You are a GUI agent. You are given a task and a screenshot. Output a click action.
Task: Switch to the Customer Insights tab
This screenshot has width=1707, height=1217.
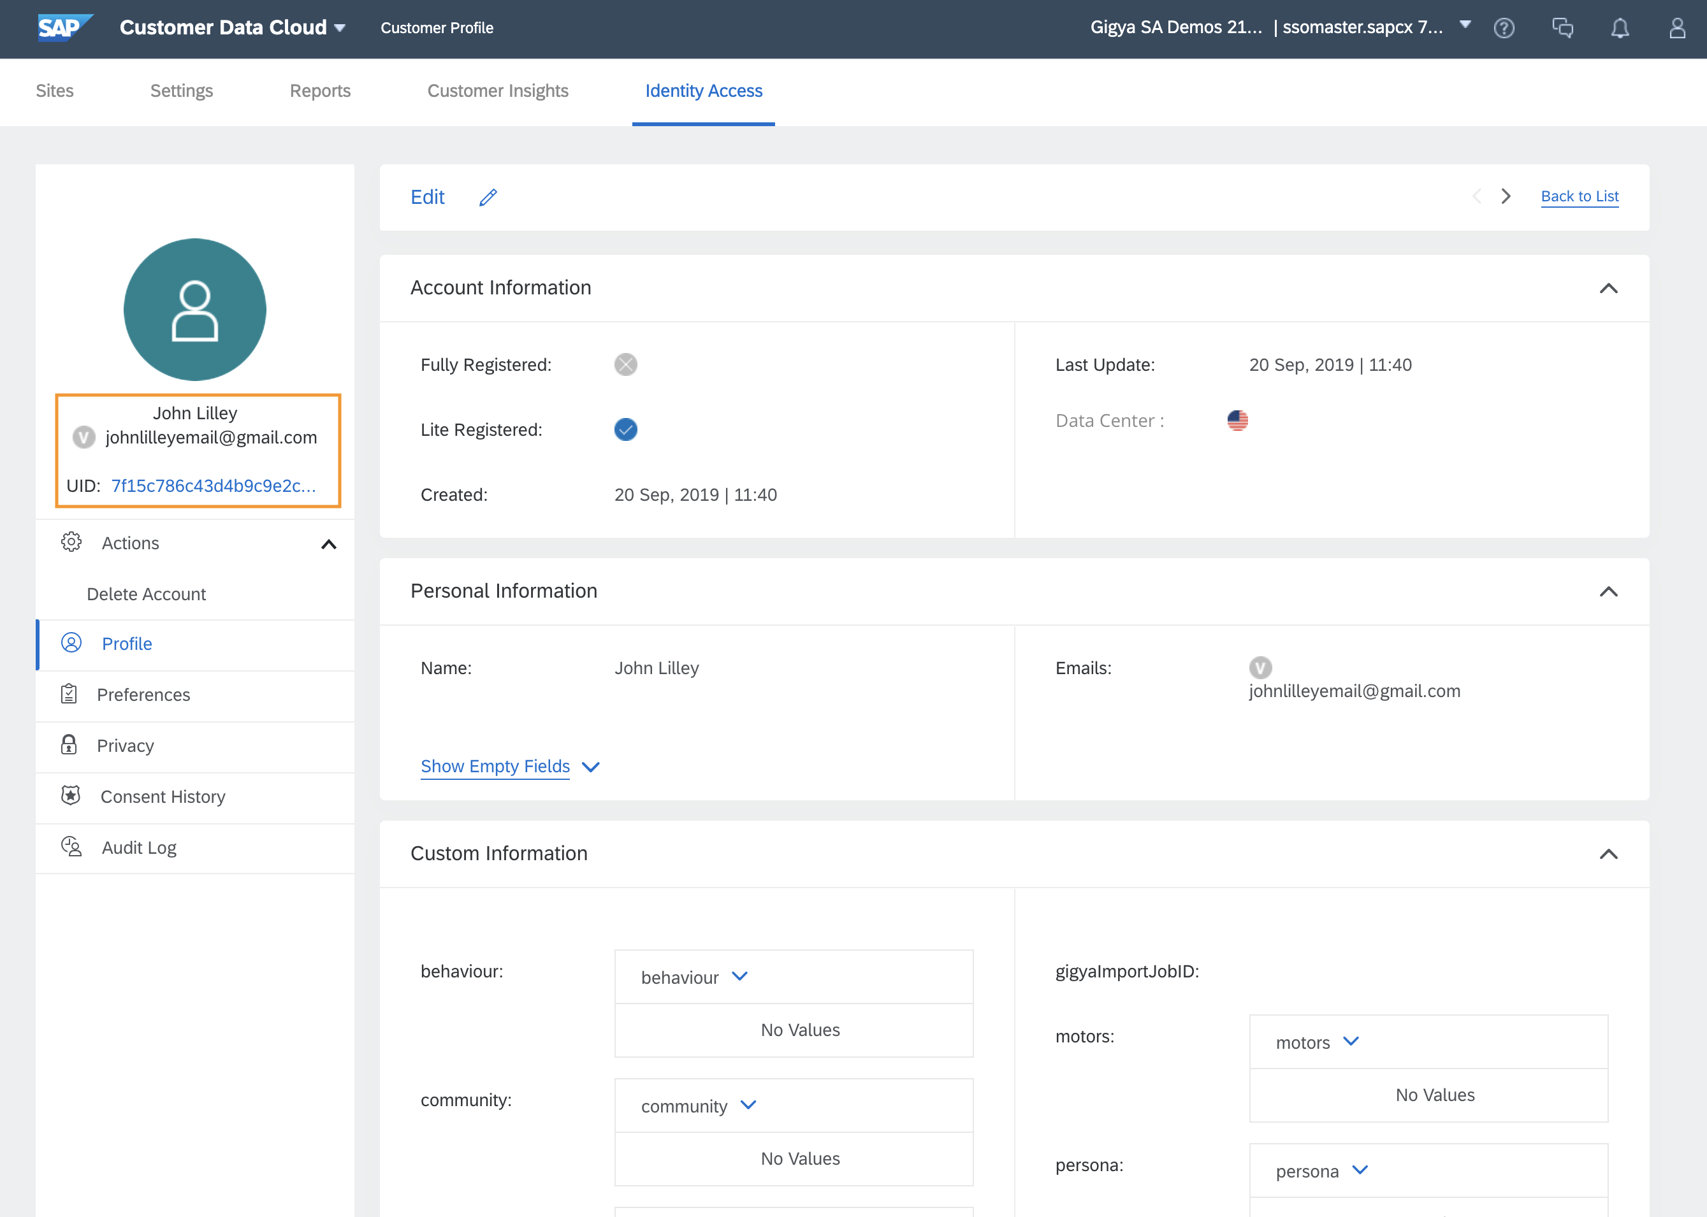[498, 90]
